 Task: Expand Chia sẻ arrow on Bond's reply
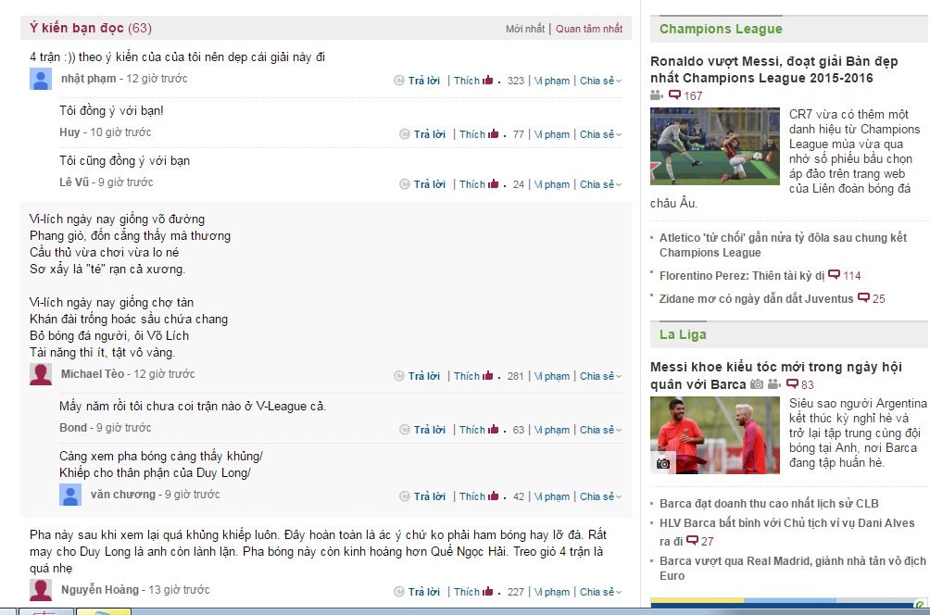619,430
